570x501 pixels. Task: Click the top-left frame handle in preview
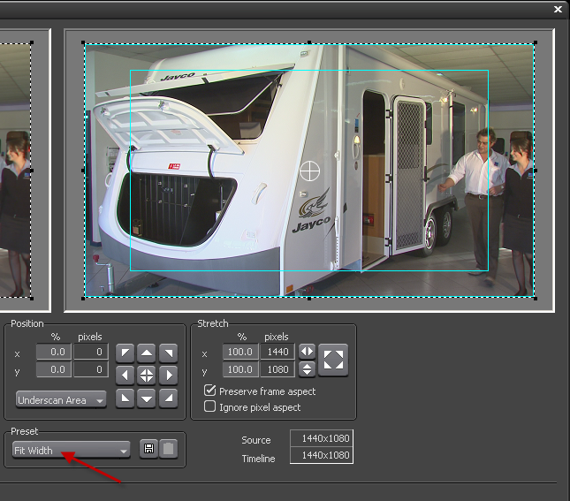click(83, 42)
